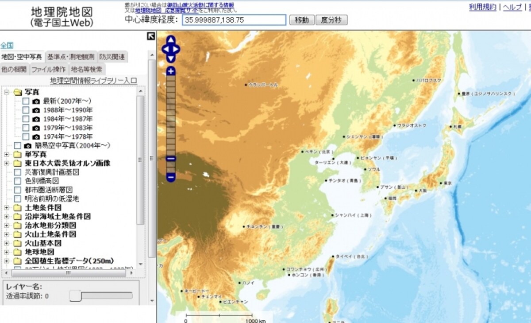Pan the map right with the arrow
The width and height of the screenshot is (531, 323).
177,49
